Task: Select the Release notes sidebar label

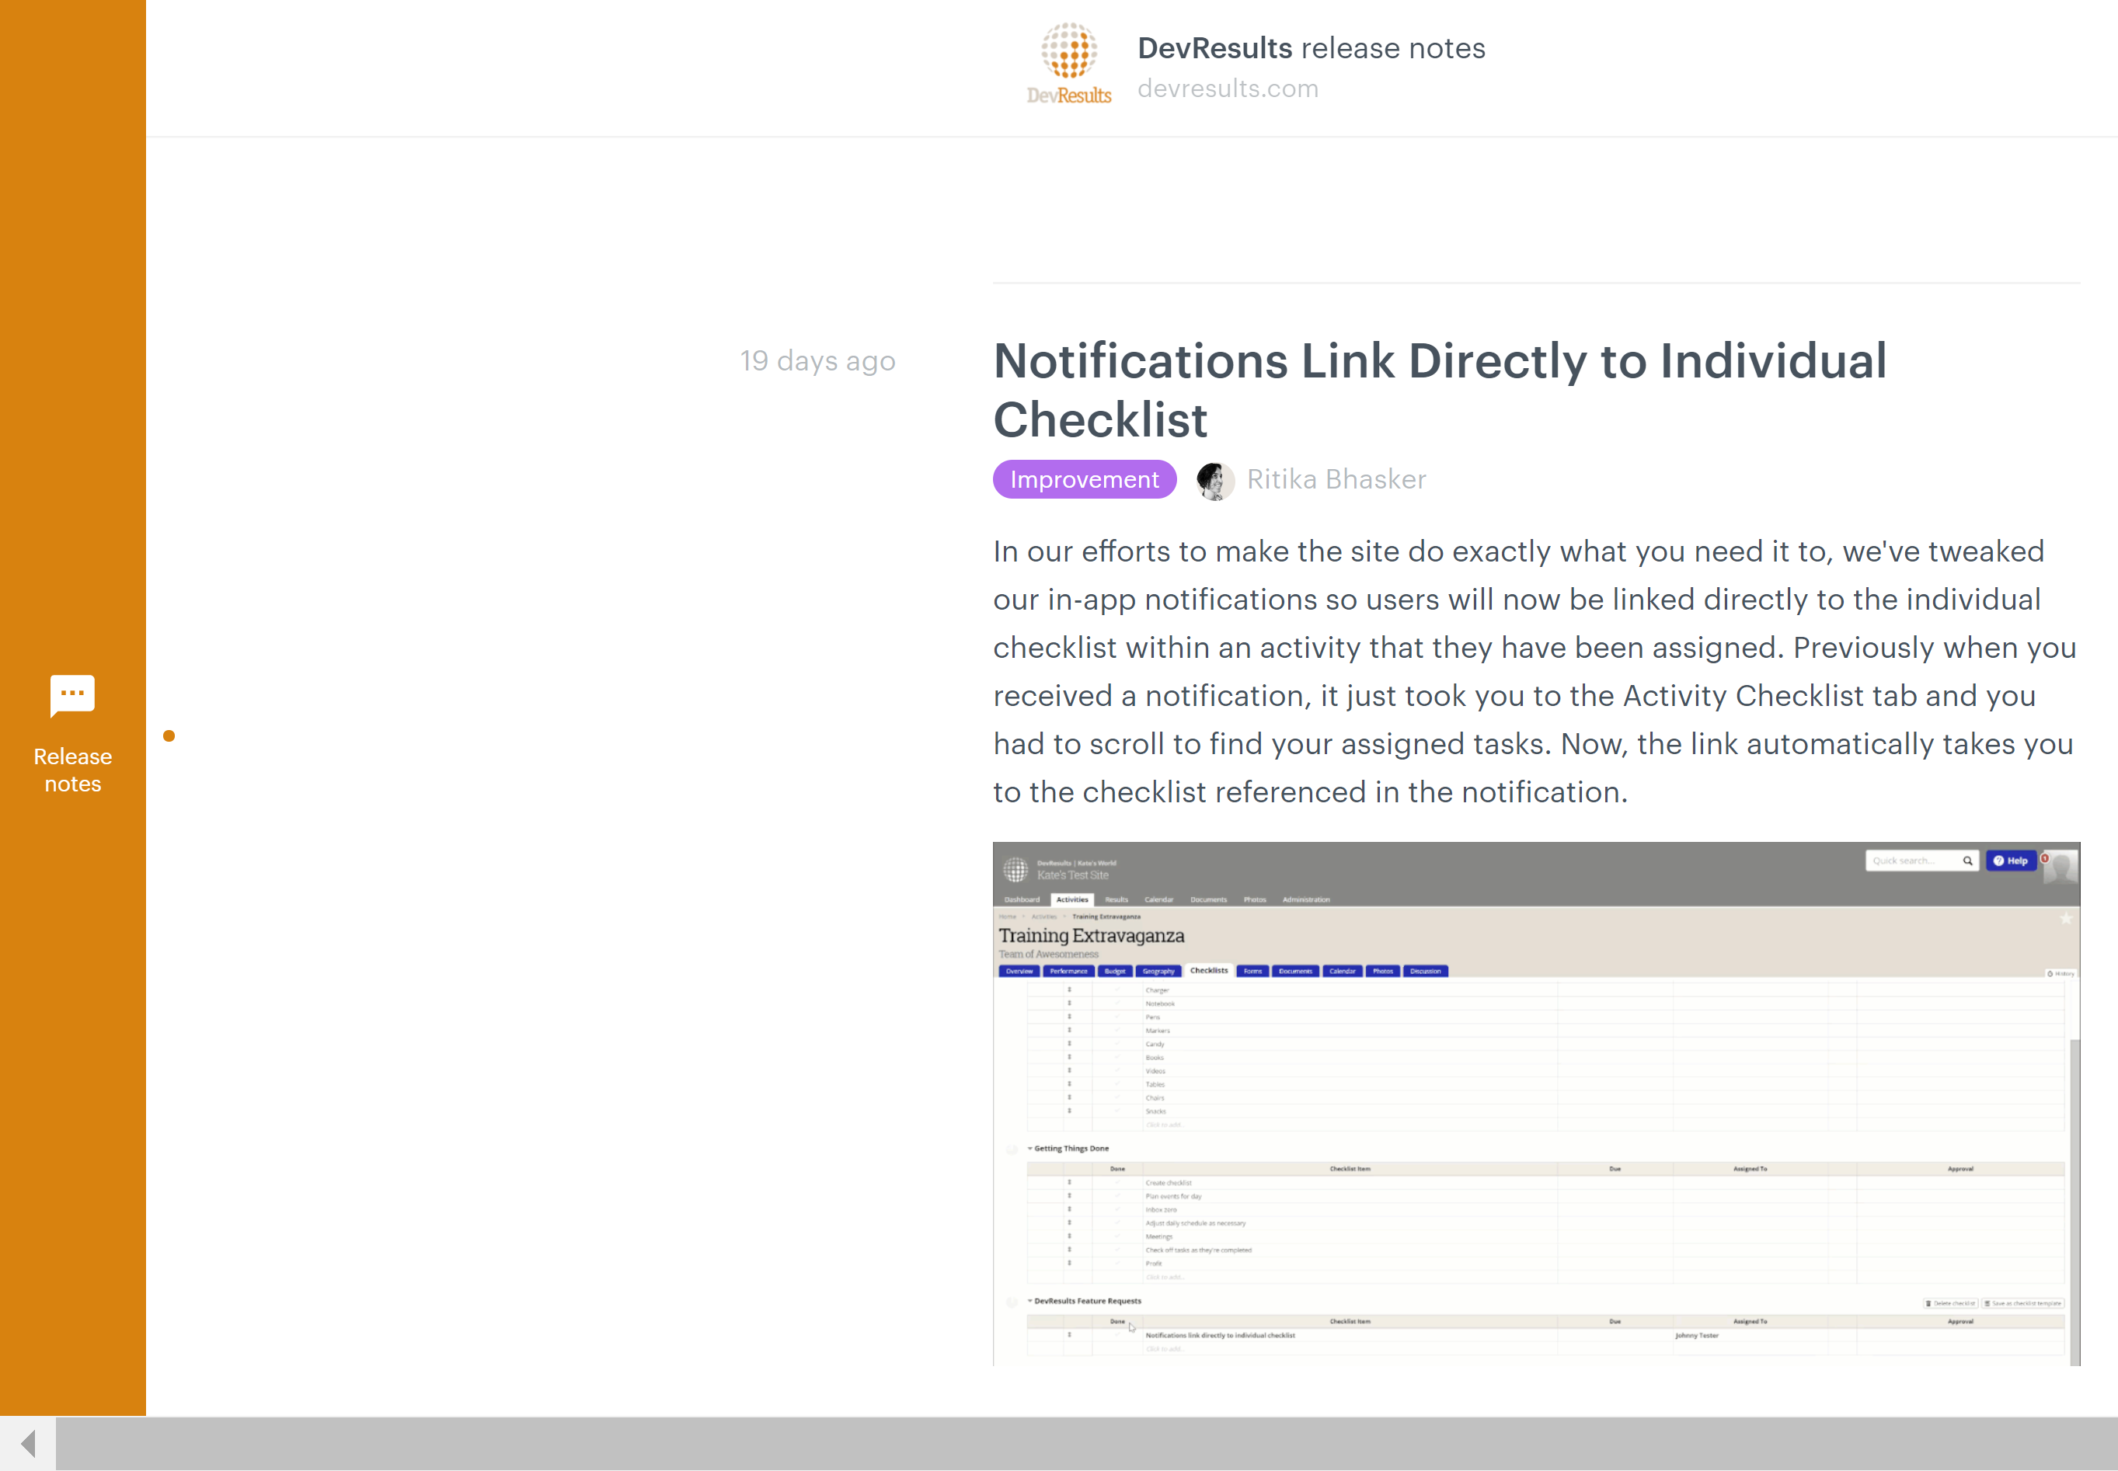Action: pyautogui.click(x=73, y=770)
